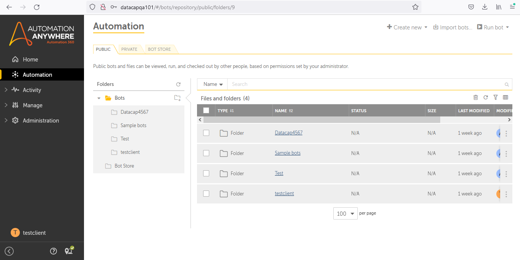Check the Datacap4567 row checkbox
Image resolution: width=520 pixels, height=260 pixels.
206,133
